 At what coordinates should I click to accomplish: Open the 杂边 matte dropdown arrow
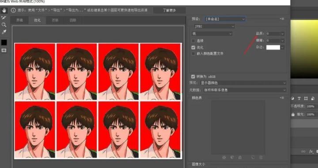pyautogui.click(x=282, y=47)
